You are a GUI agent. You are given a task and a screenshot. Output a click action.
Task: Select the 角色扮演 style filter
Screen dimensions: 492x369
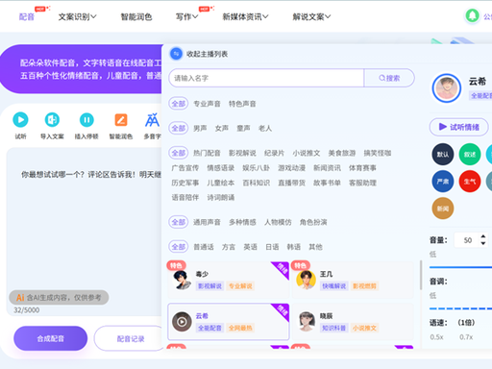click(x=313, y=222)
